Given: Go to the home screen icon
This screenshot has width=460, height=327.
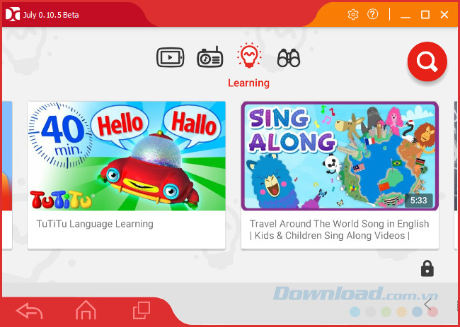Looking at the screenshot, I should 86,310.
